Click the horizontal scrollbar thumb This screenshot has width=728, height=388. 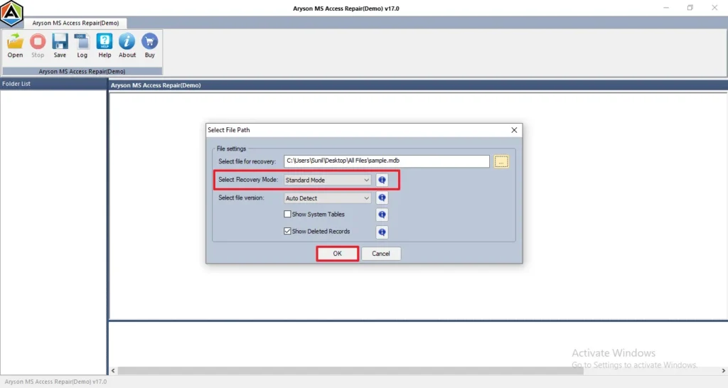pos(350,370)
